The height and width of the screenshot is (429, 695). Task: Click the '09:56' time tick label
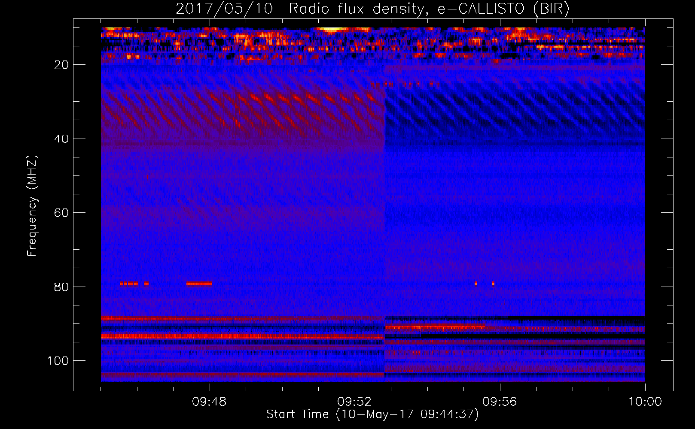pyautogui.click(x=500, y=402)
